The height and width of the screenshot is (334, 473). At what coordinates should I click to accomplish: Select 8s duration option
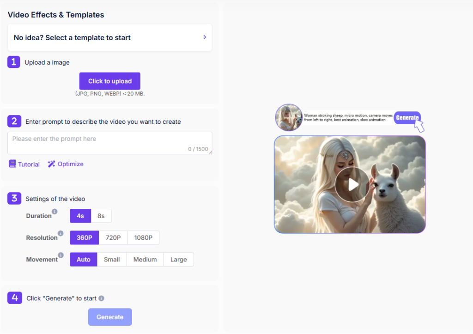point(101,216)
